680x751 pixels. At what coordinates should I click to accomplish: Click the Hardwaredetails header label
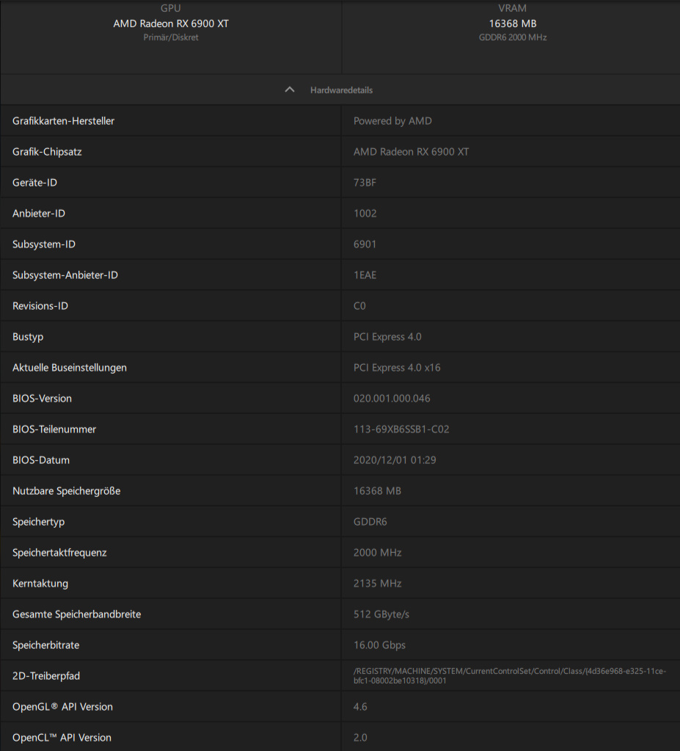[x=341, y=90]
